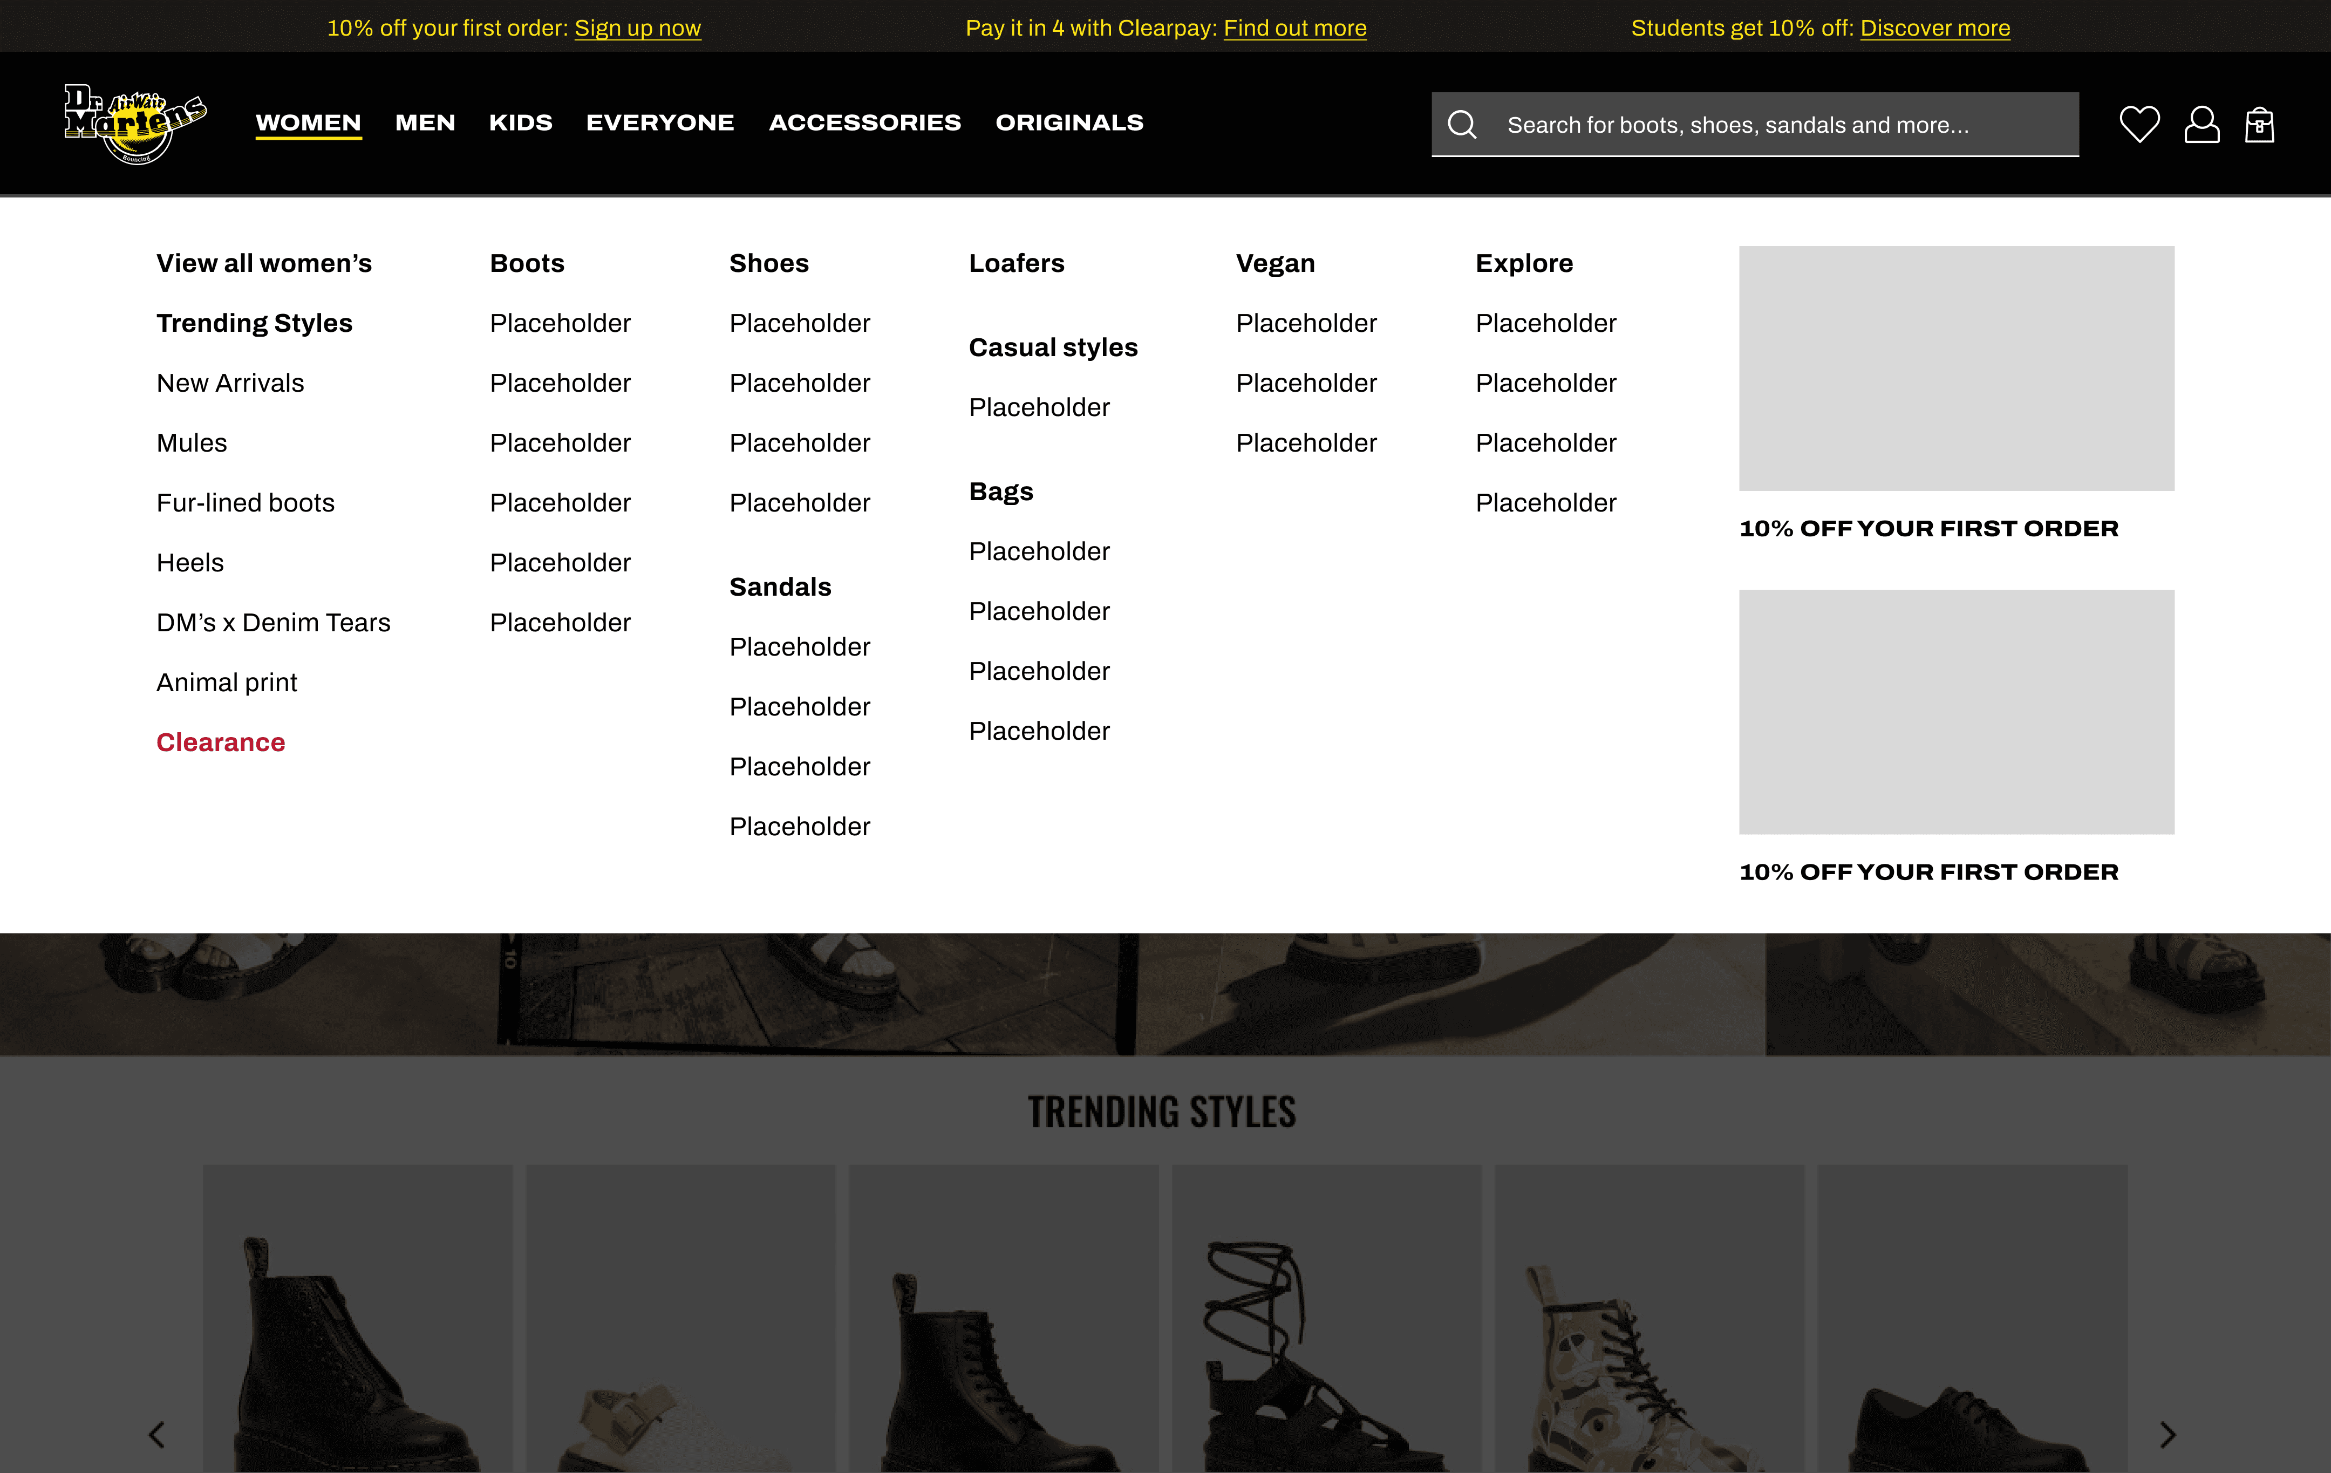Open the ACCESSORIES navigation menu
The height and width of the screenshot is (1473, 2331).
point(864,123)
